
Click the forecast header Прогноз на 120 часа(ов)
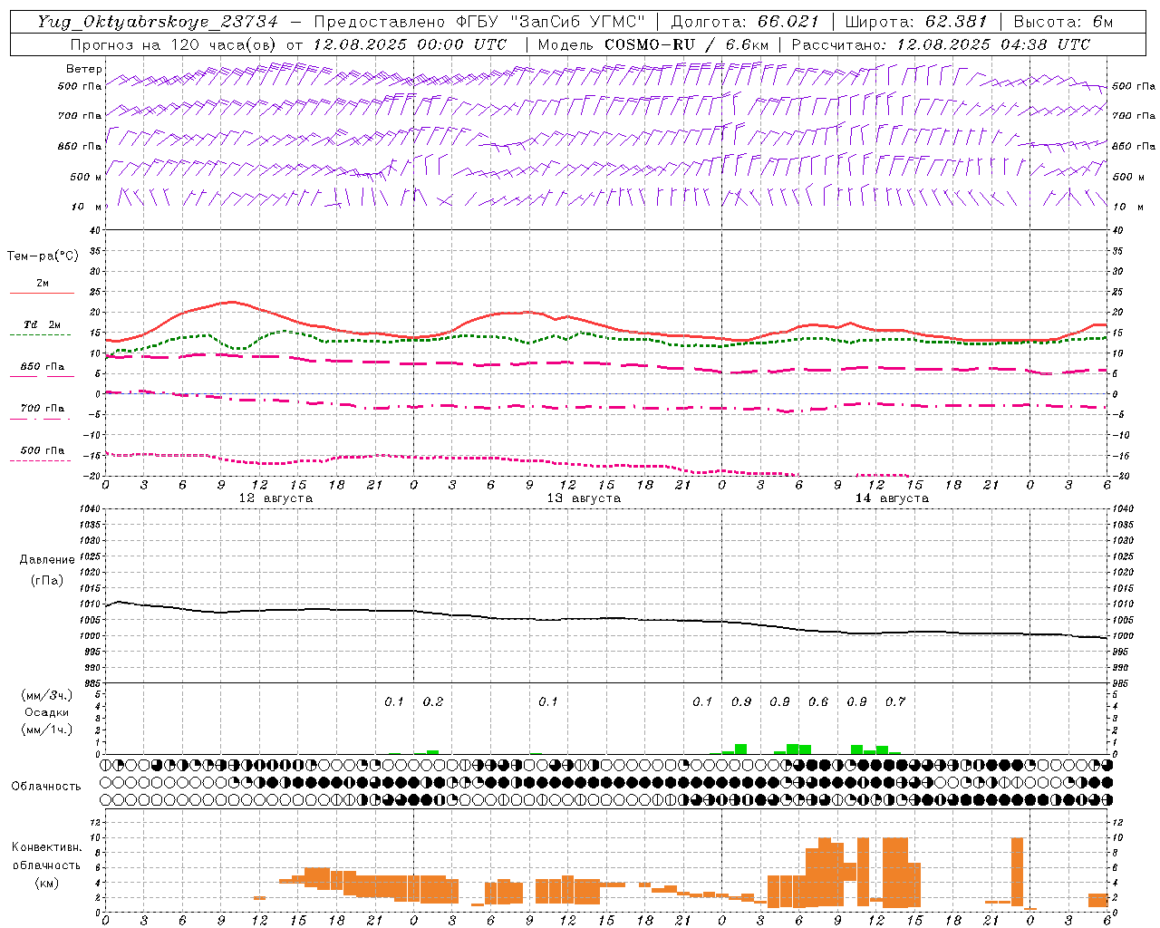(x=174, y=44)
